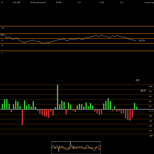This screenshot has height=154, width=154.
Task: Click the RSI value label 38.29
Action: (142, 40)
